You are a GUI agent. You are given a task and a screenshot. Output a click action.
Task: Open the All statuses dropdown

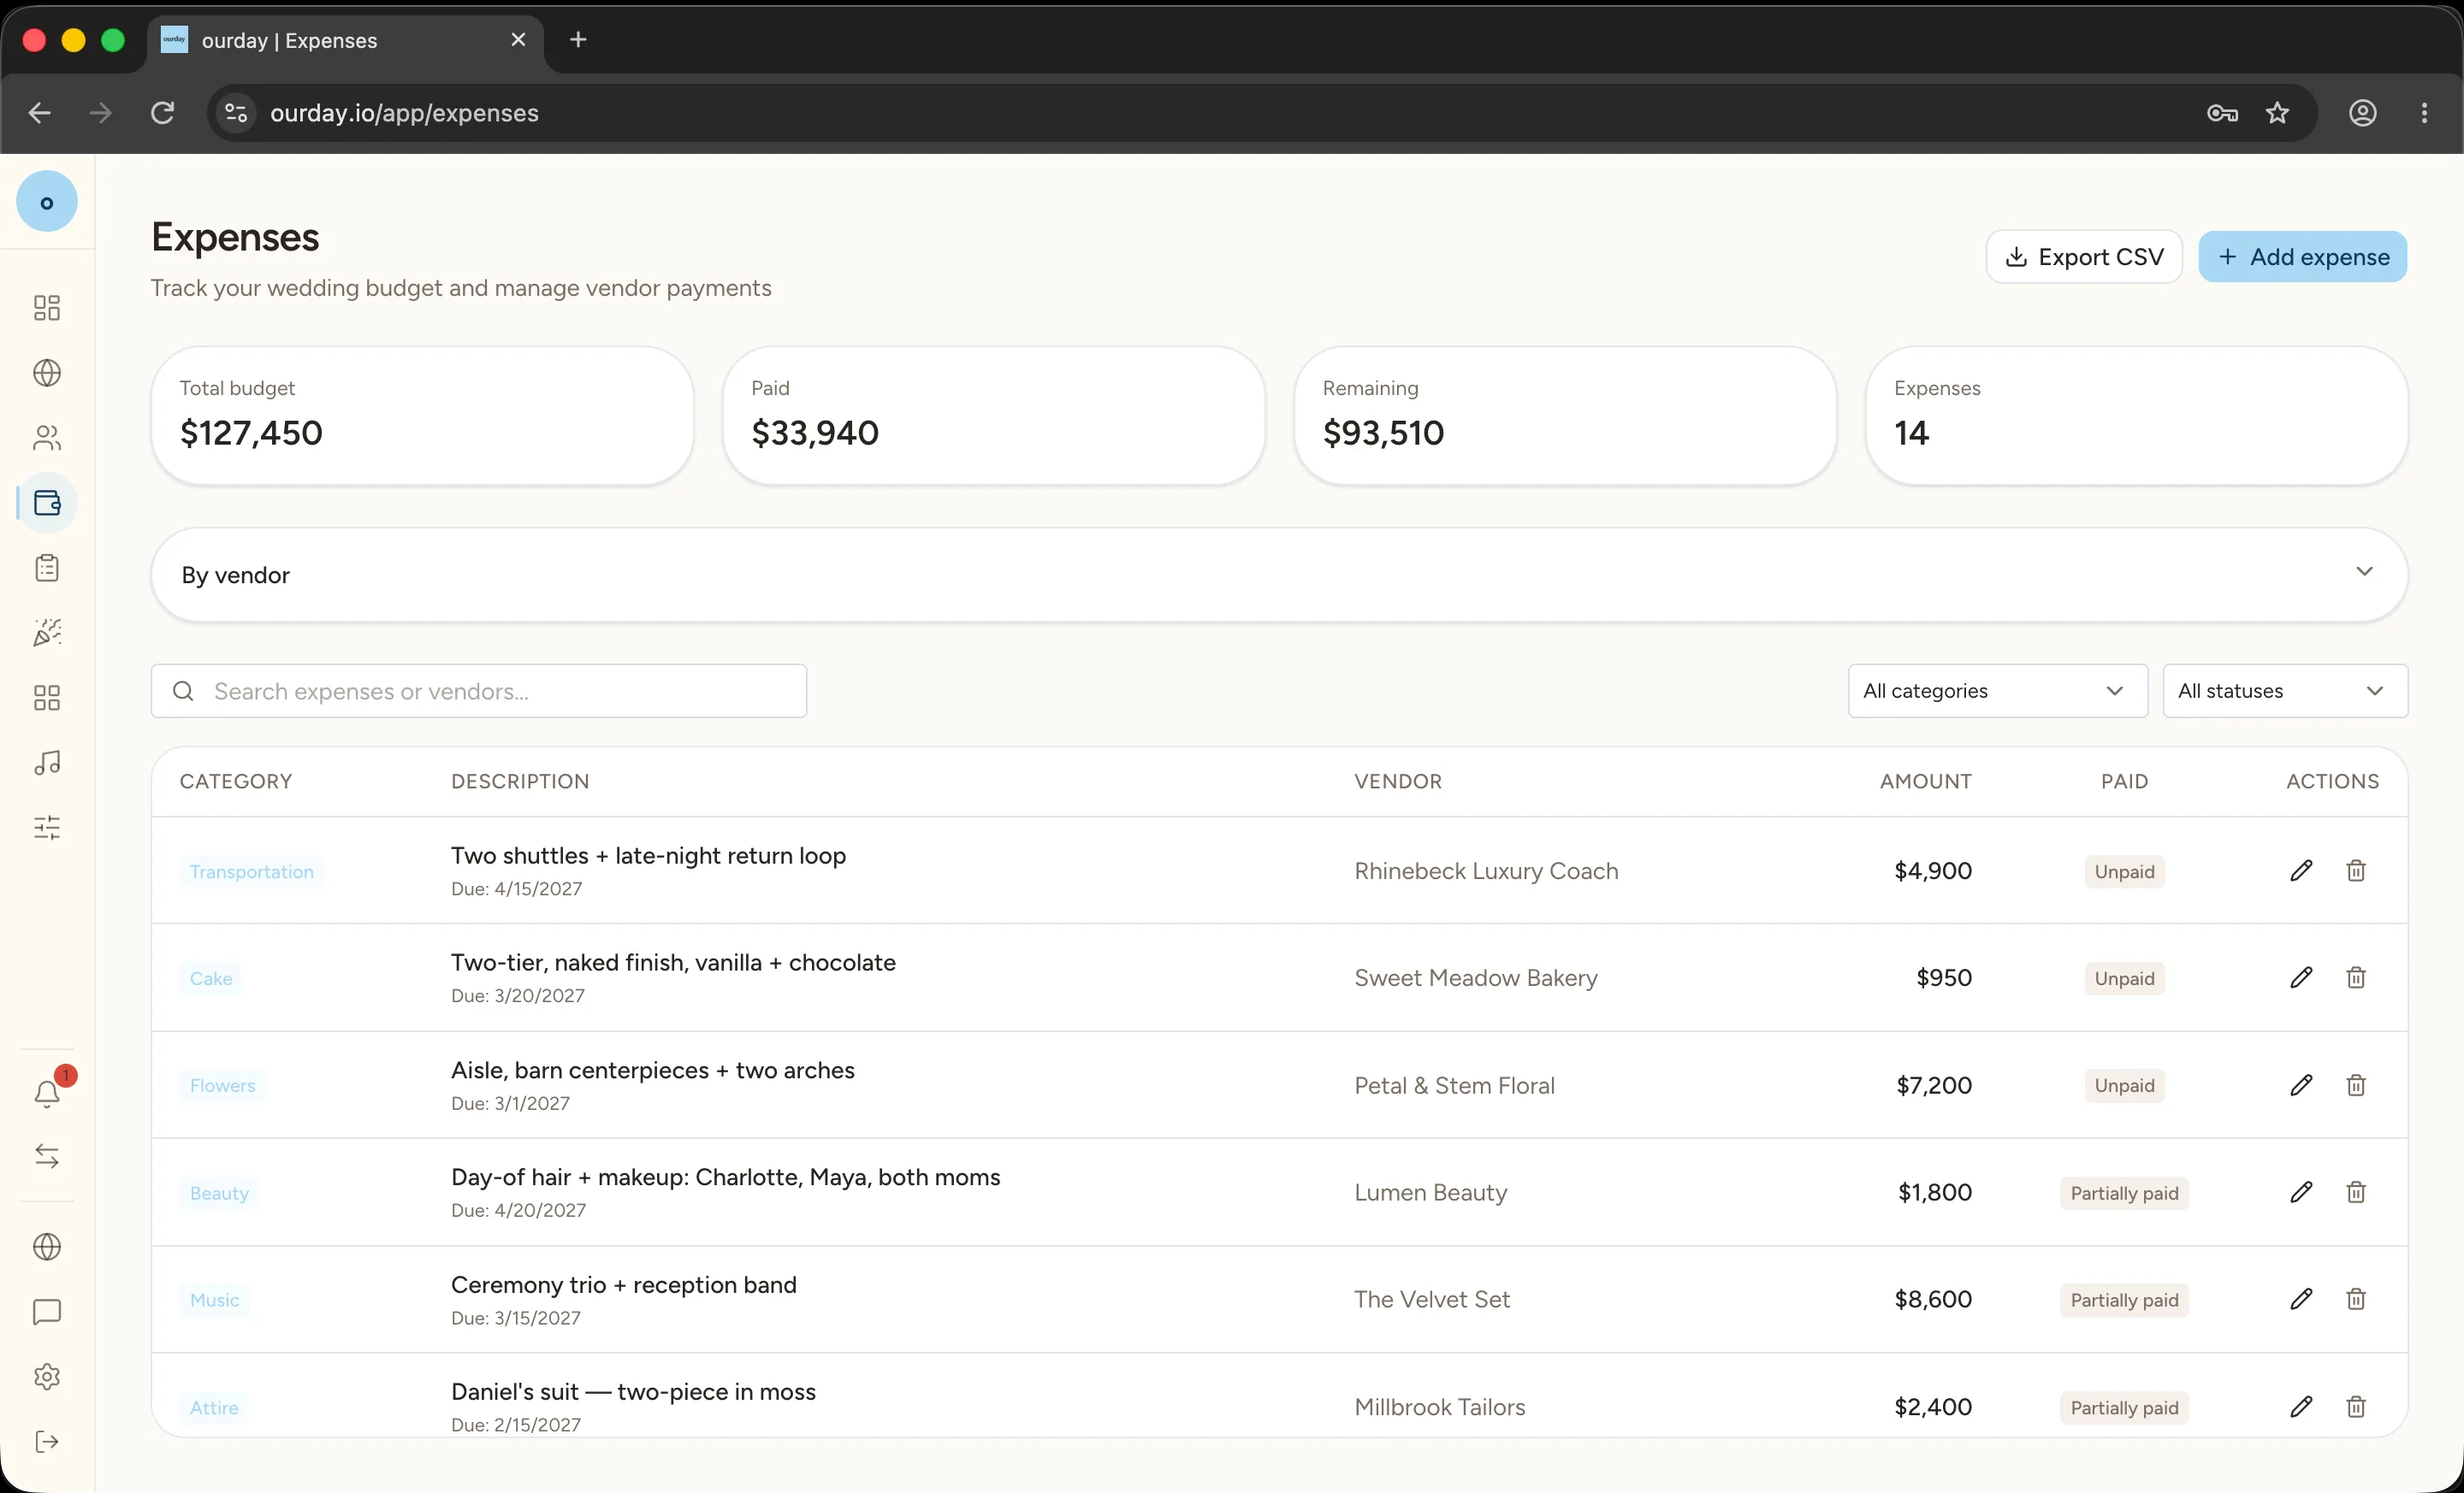click(x=2285, y=691)
